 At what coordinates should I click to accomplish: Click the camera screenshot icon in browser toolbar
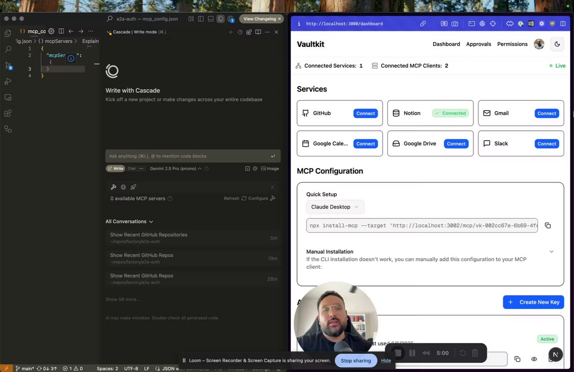(455, 24)
